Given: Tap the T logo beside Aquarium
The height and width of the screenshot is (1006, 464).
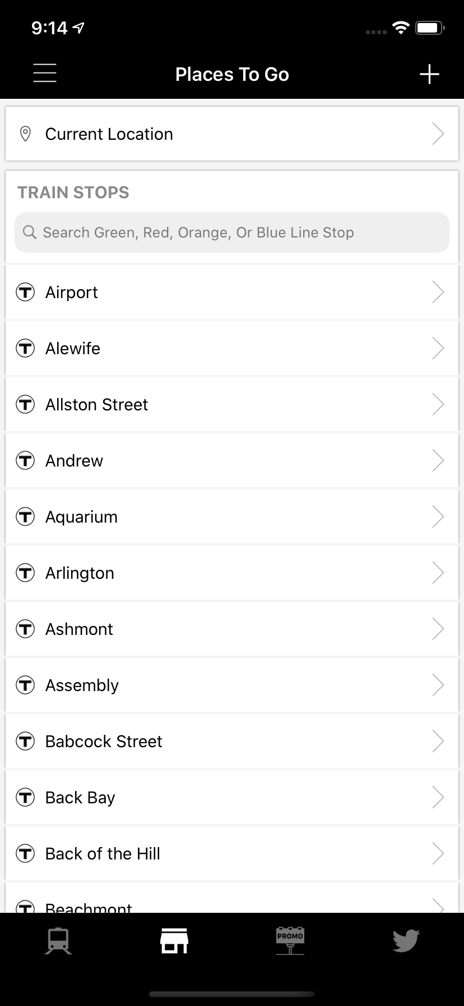Looking at the screenshot, I should click(25, 517).
